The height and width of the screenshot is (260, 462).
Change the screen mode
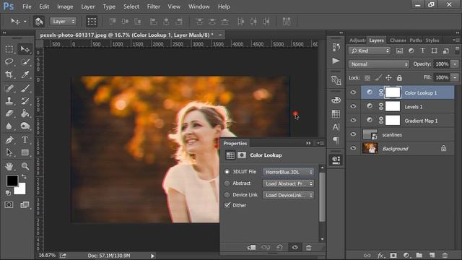click(x=25, y=204)
